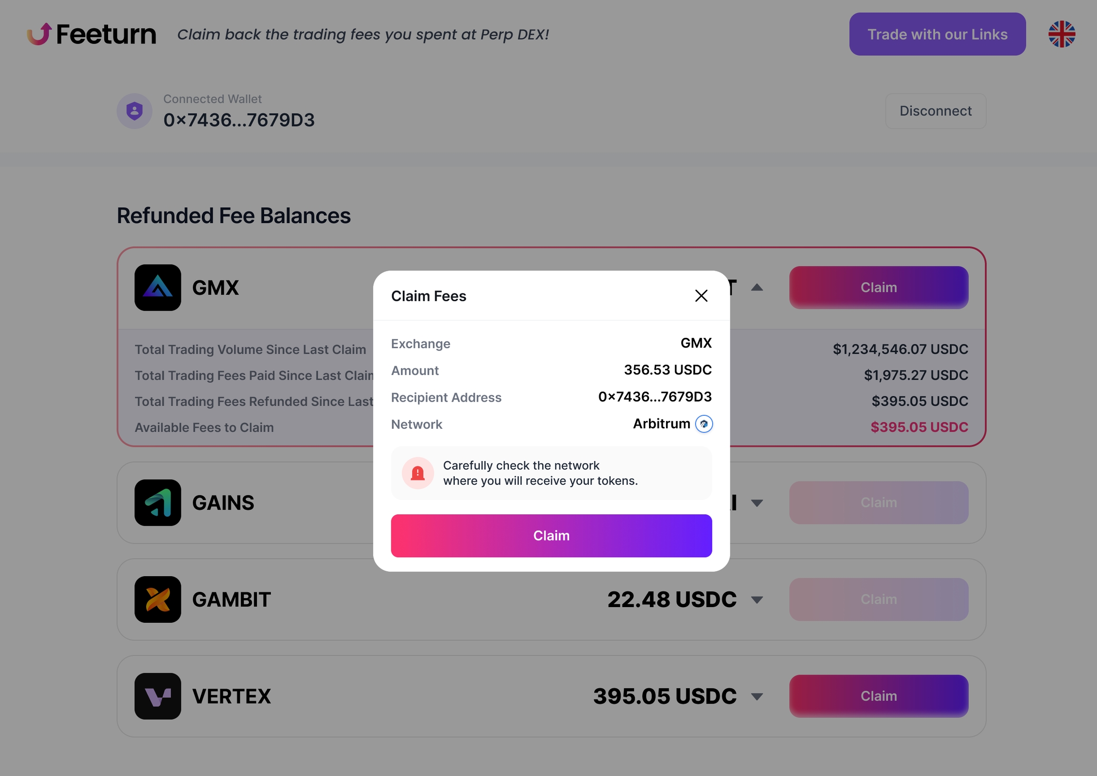The width and height of the screenshot is (1097, 776).
Task: Click the connected wallet shield icon
Action: tap(134, 111)
